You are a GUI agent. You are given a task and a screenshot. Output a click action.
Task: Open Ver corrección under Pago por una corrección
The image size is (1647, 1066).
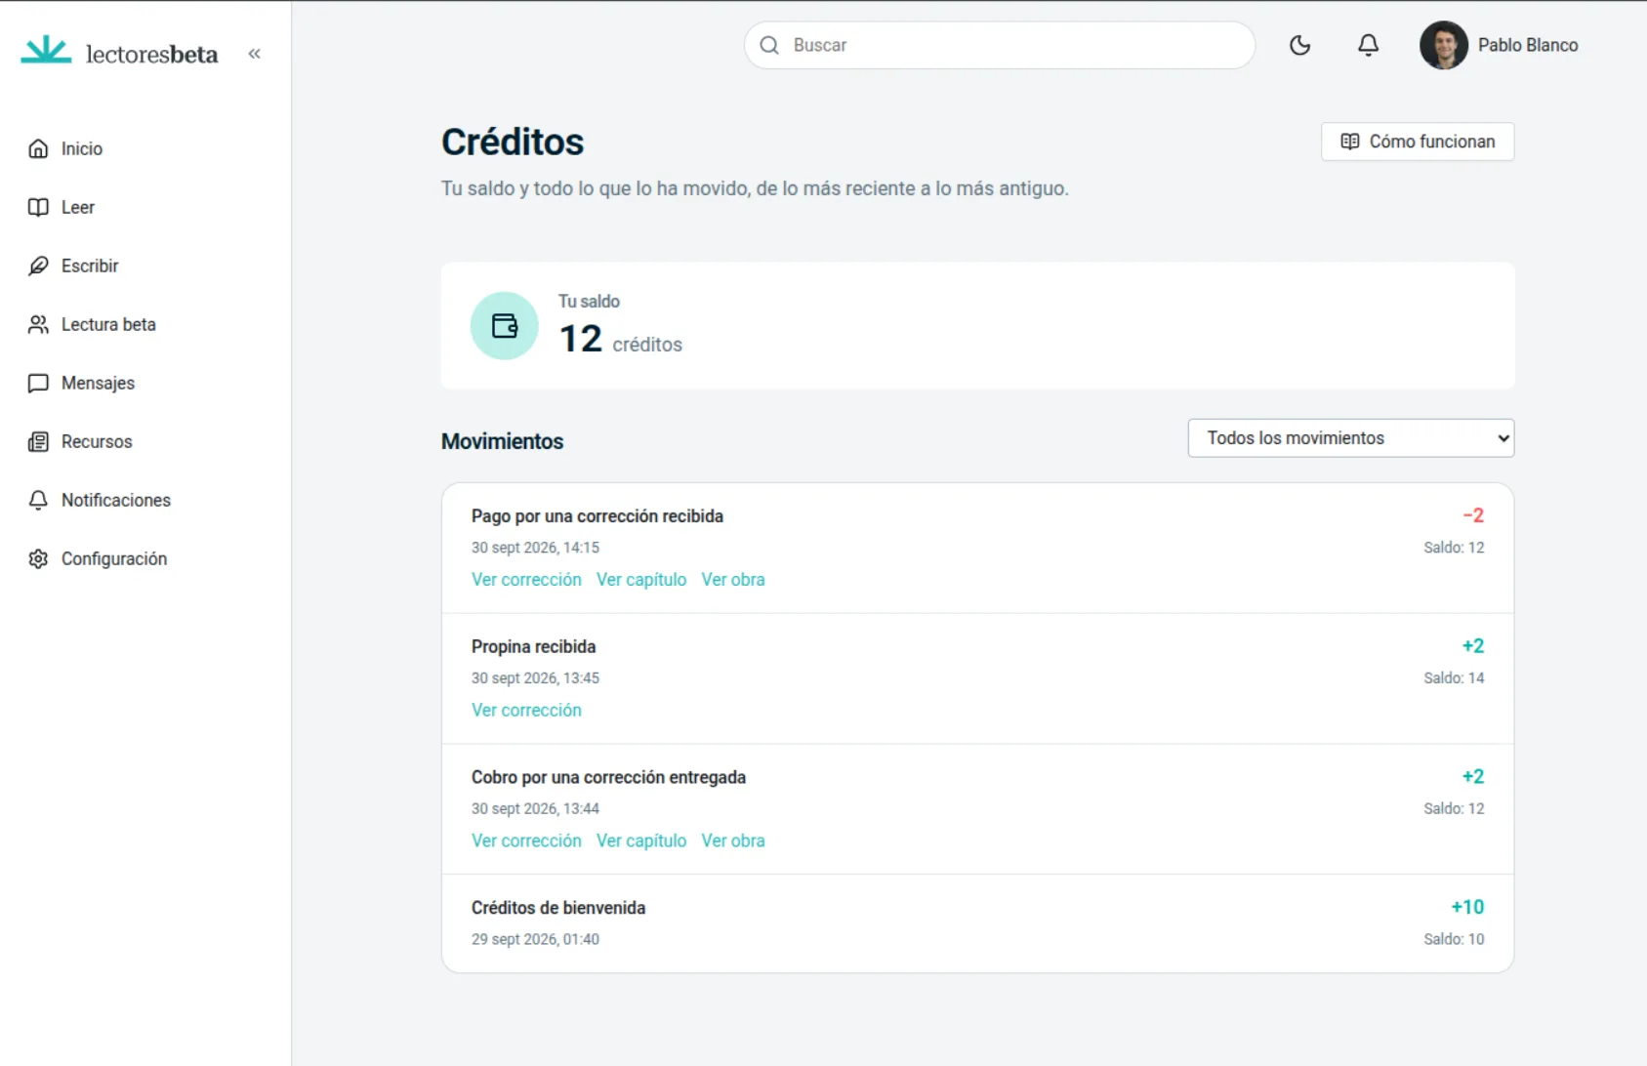point(526,580)
